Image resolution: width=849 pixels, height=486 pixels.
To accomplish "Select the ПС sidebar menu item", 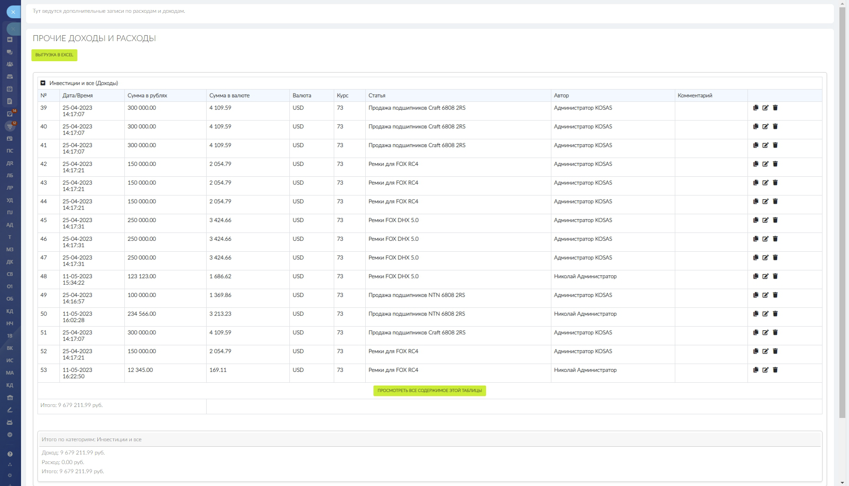I will tap(10, 151).
